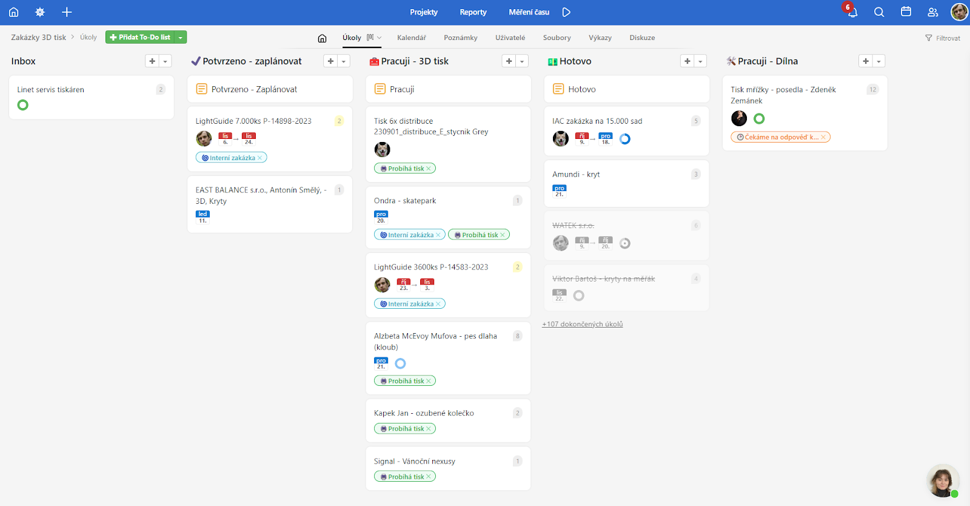Open the LightGuide 3600ks P-14583-2023 task
Image resolution: width=970 pixels, height=506 pixels.
[x=431, y=267]
